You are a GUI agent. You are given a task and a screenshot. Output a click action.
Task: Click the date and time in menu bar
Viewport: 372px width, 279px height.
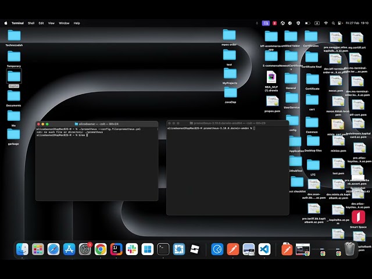click(357, 23)
